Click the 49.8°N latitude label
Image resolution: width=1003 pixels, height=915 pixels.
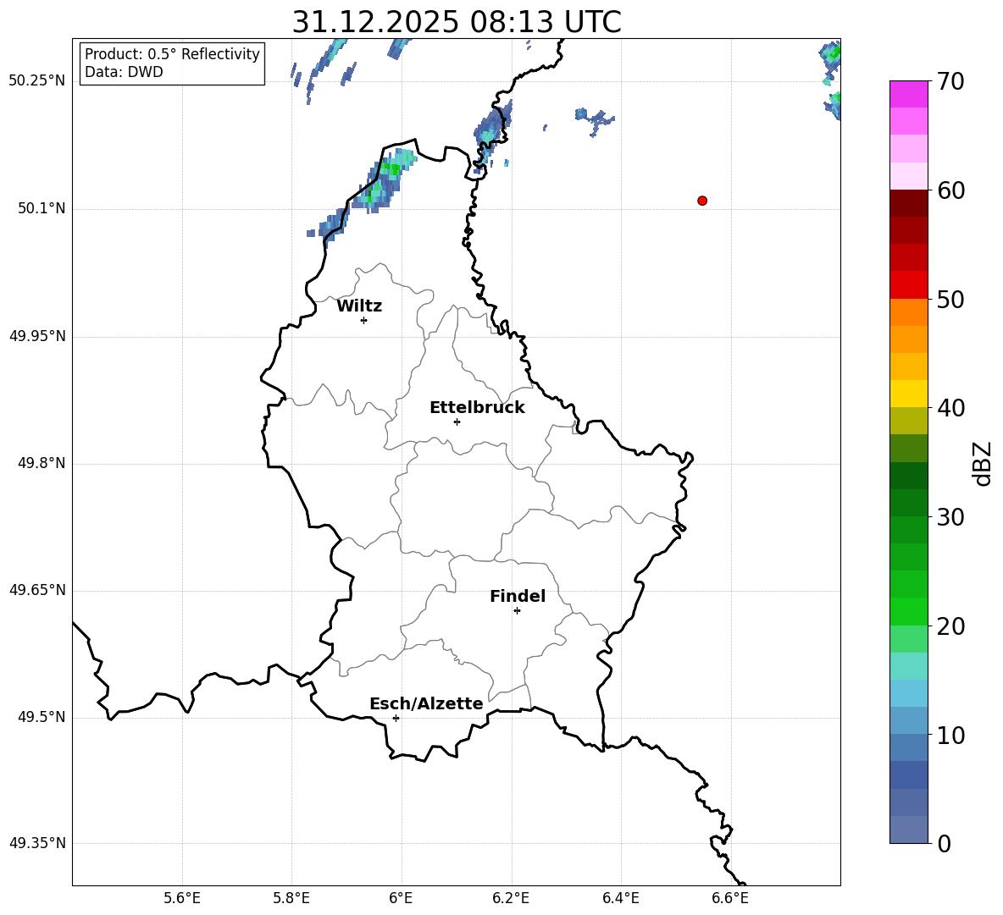42,463
